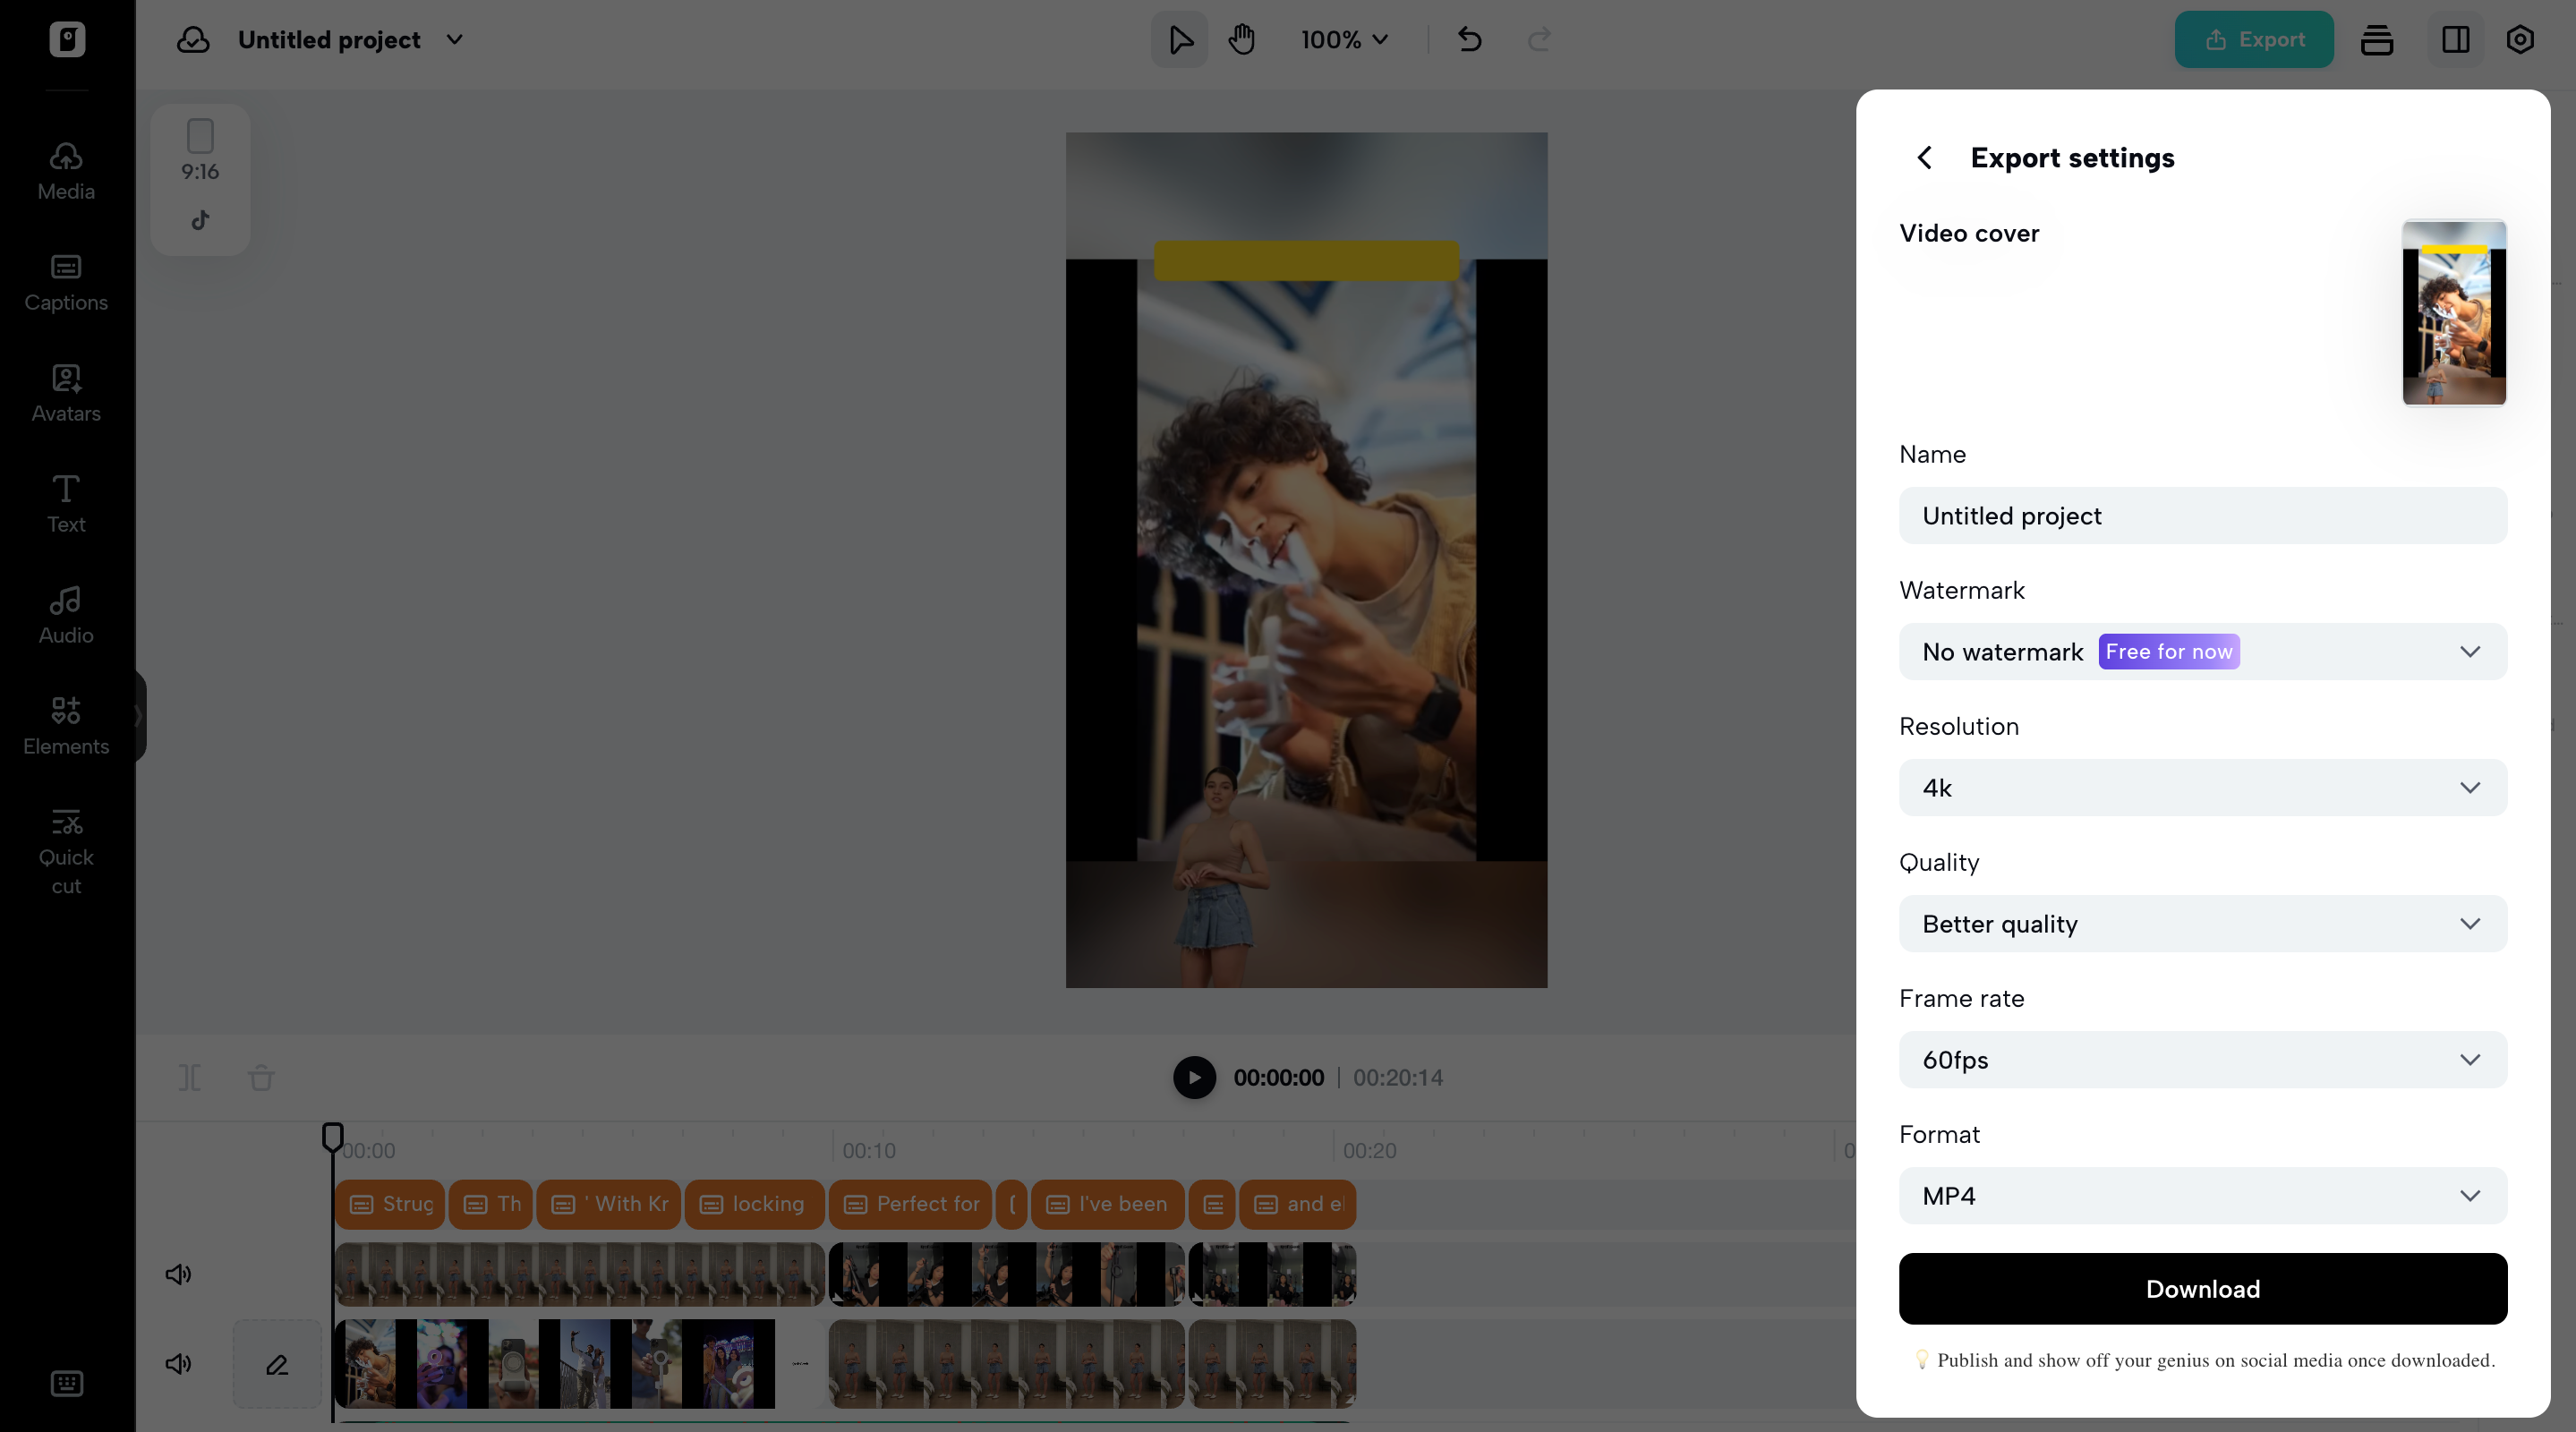The height and width of the screenshot is (1432, 2576).
Task: Open the Elements sidebar tab
Action: click(66, 726)
